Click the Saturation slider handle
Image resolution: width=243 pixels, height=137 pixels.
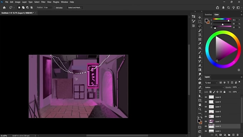[x=223, y=24]
